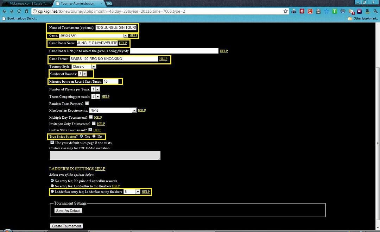The image size is (380, 232).
Task: Click the Amazon extension icon
Action: (367, 11)
